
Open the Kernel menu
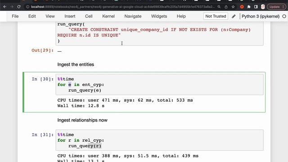coord(108,16)
